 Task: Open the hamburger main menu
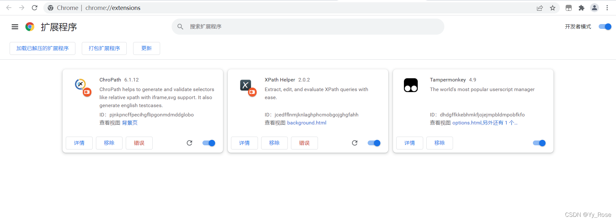click(x=15, y=27)
